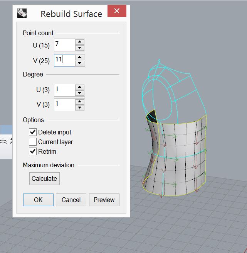Click Calculate for maximum deviation
This screenshot has width=247, height=253.
pos(44,178)
